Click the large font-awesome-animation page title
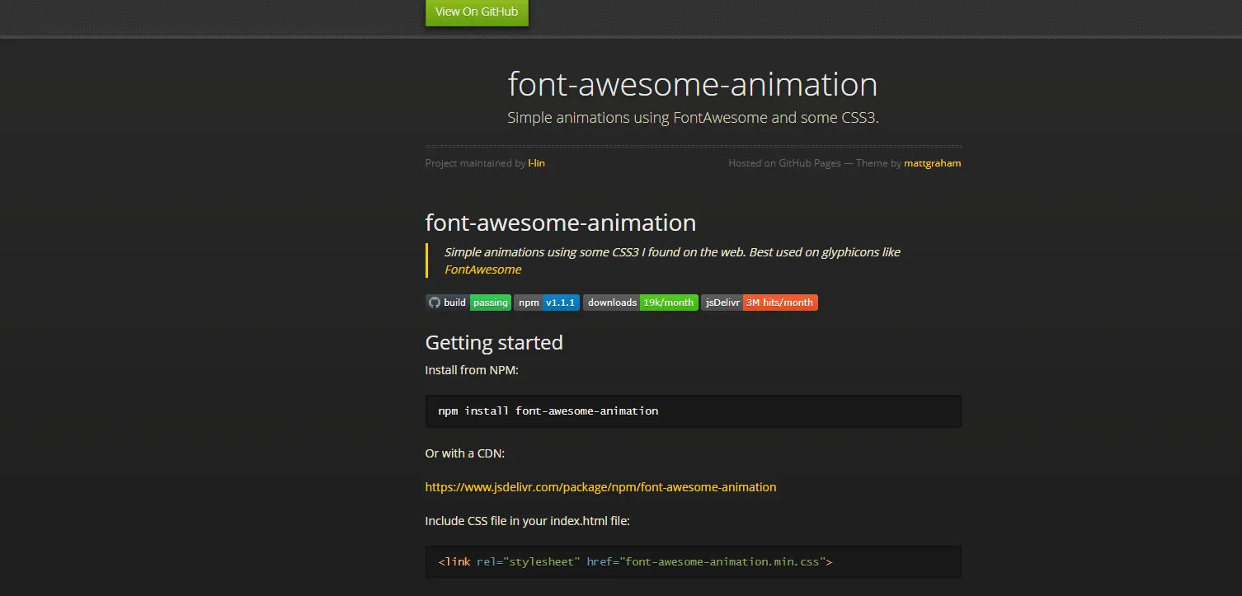Viewport: 1242px width, 596px height. (x=693, y=84)
